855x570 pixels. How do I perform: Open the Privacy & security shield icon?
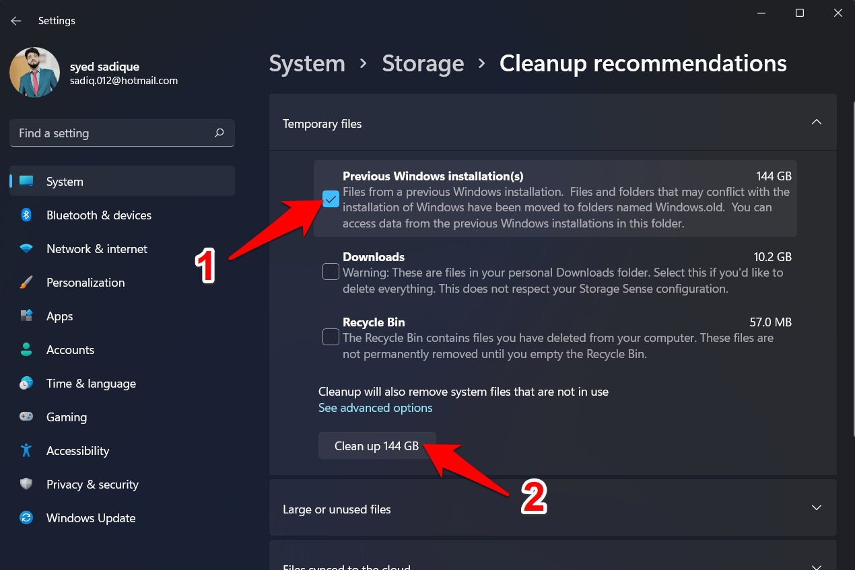click(x=26, y=485)
